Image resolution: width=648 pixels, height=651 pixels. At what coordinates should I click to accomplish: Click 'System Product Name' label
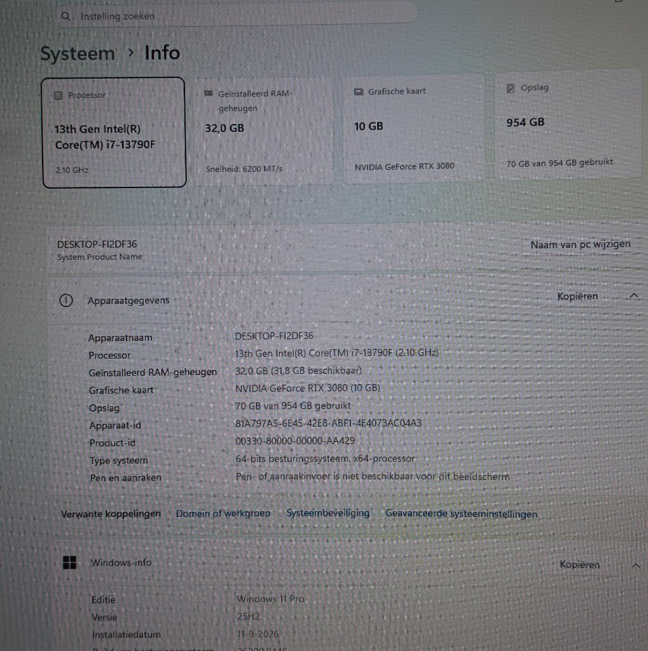(99, 257)
